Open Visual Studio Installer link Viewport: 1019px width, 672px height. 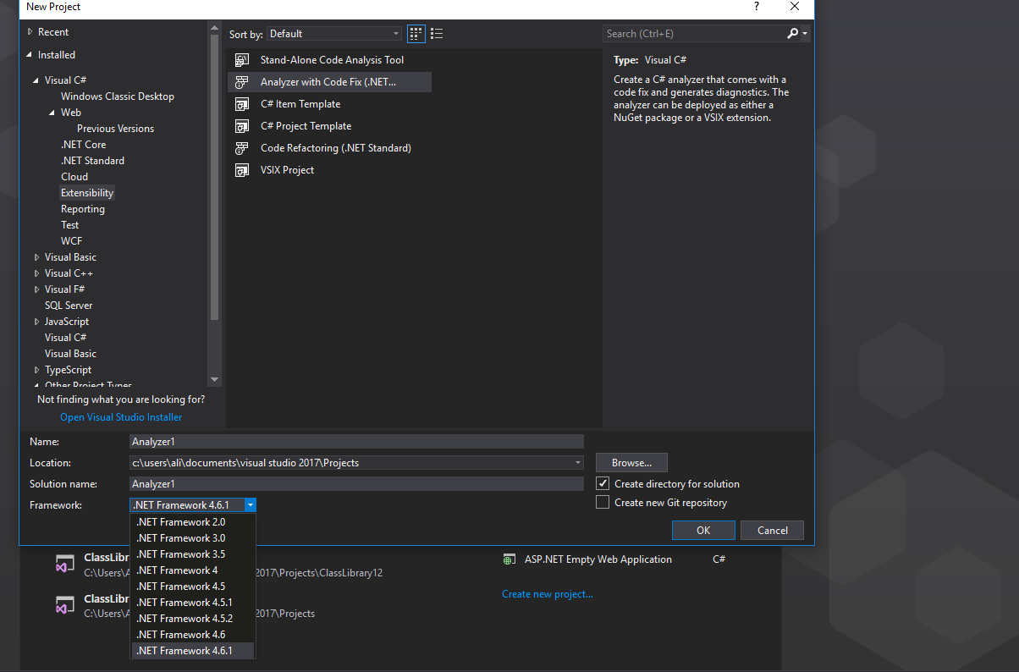[120, 416]
